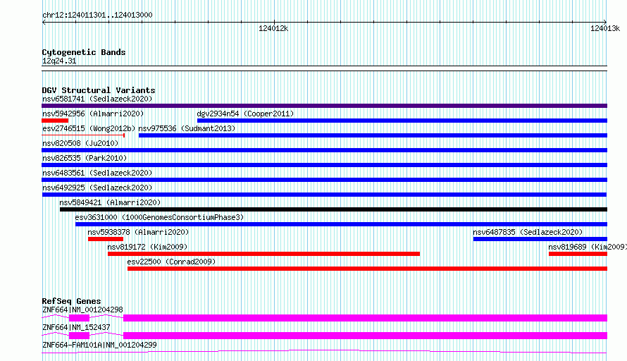
Task: Click the Cytogenetic Bands track title
Action: click(84, 52)
